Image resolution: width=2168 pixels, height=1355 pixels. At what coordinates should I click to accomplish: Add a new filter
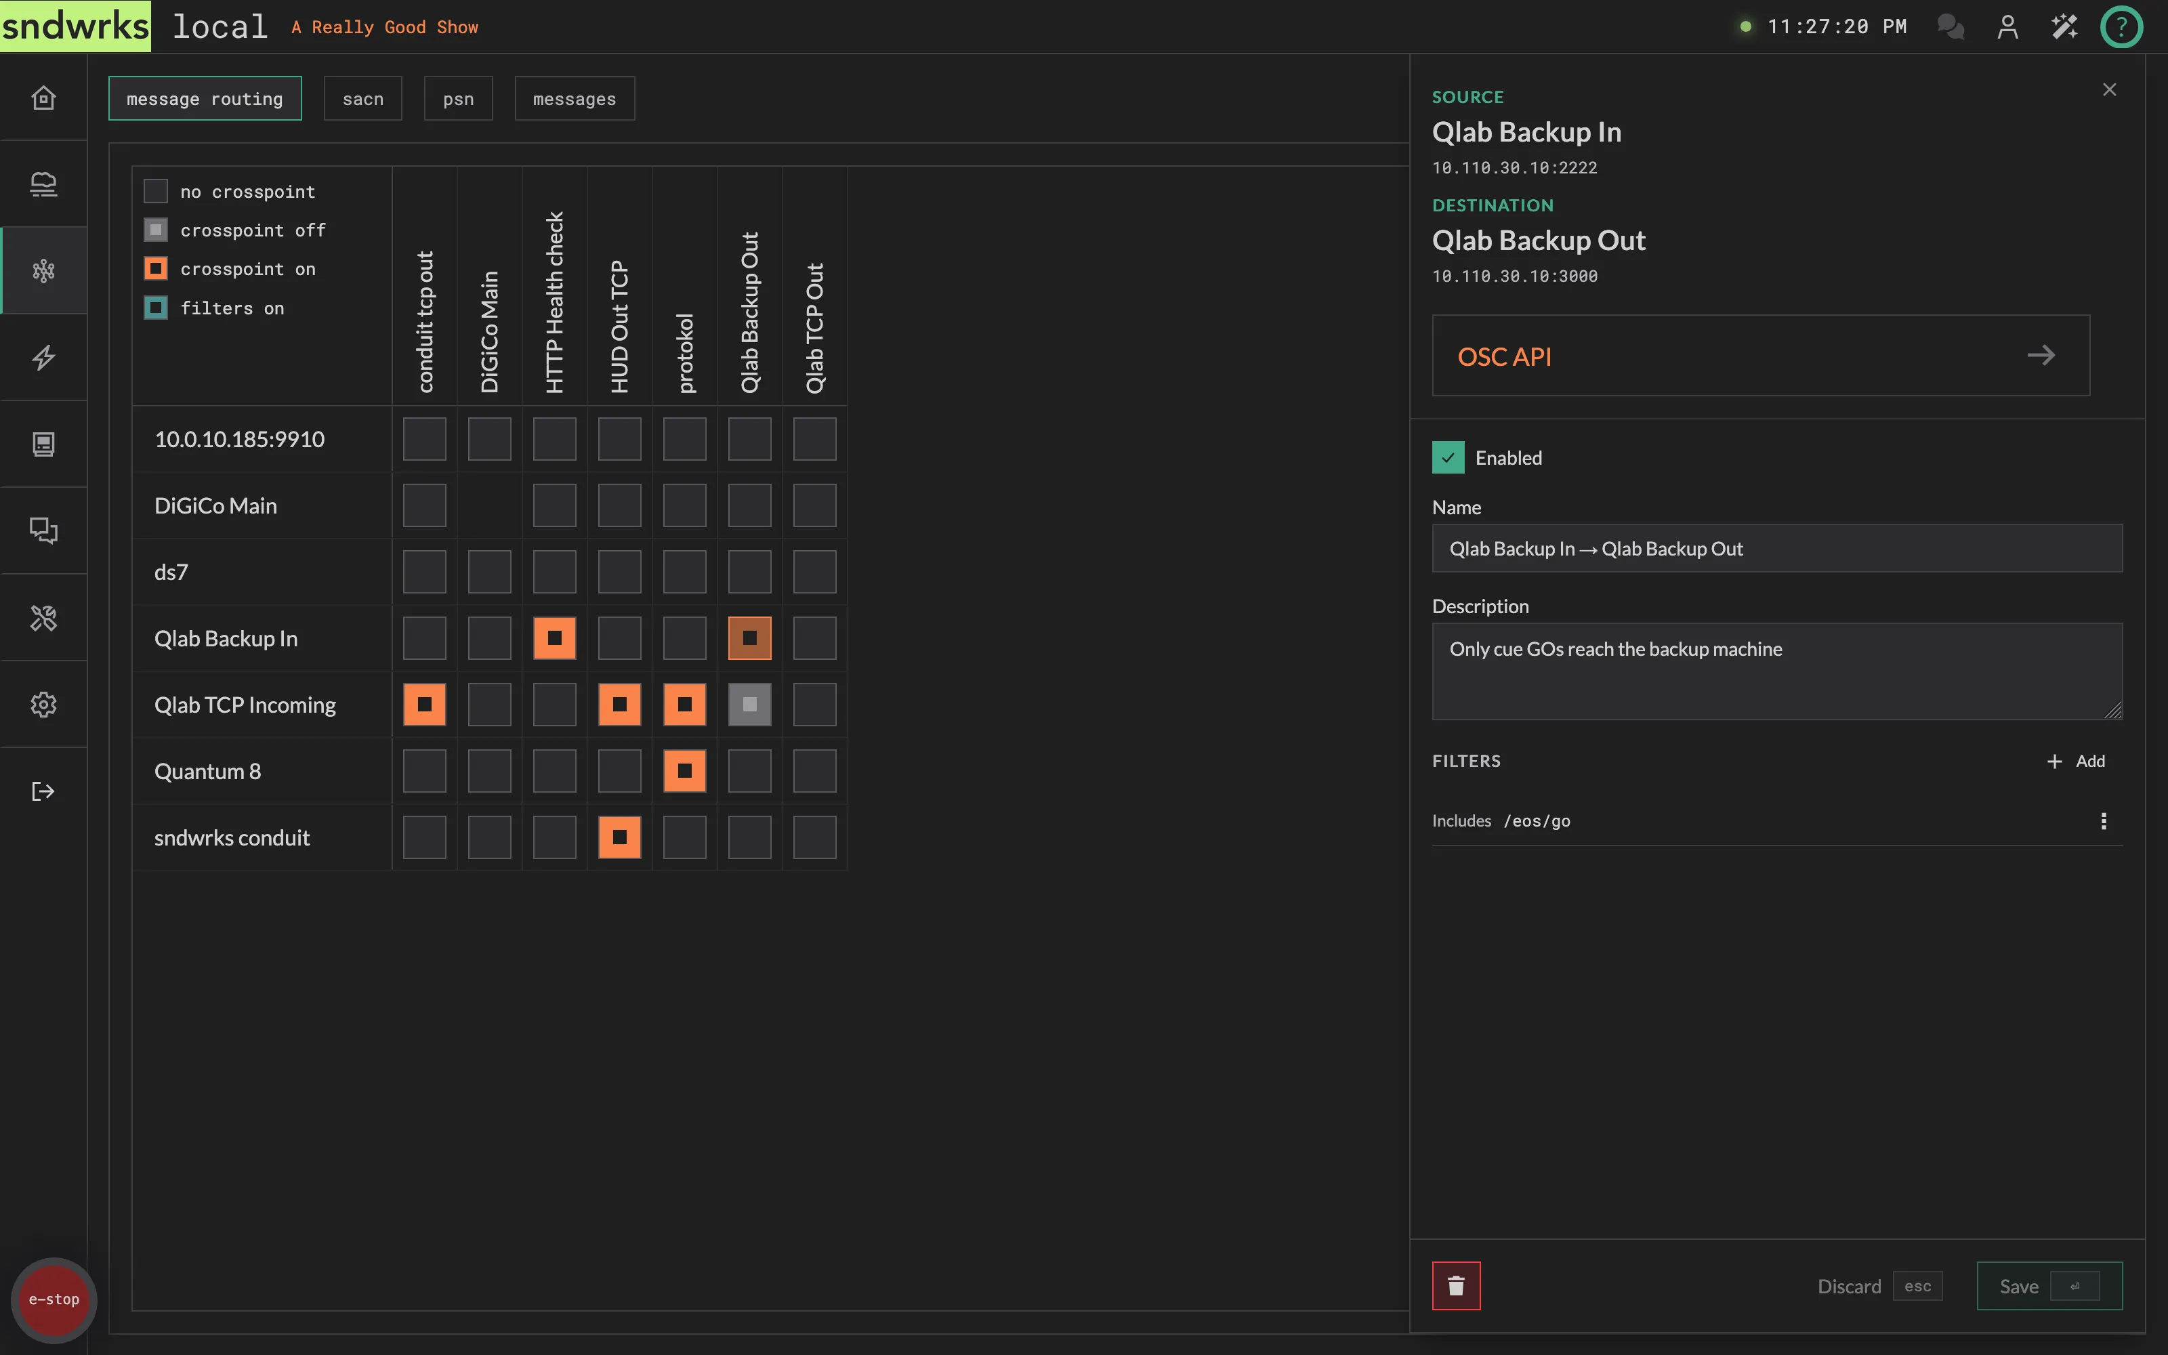(x=2076, y=761)
